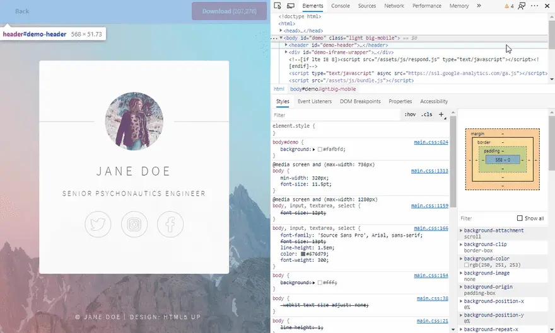Click the ga.js script element line
The width and height of the screenshot is (555, 333).
coord(418,73)
